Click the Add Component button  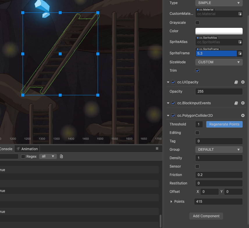coord(206,216)
